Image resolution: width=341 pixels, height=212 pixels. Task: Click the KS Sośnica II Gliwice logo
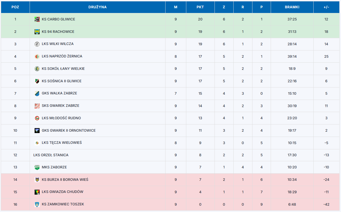(37, 81)
